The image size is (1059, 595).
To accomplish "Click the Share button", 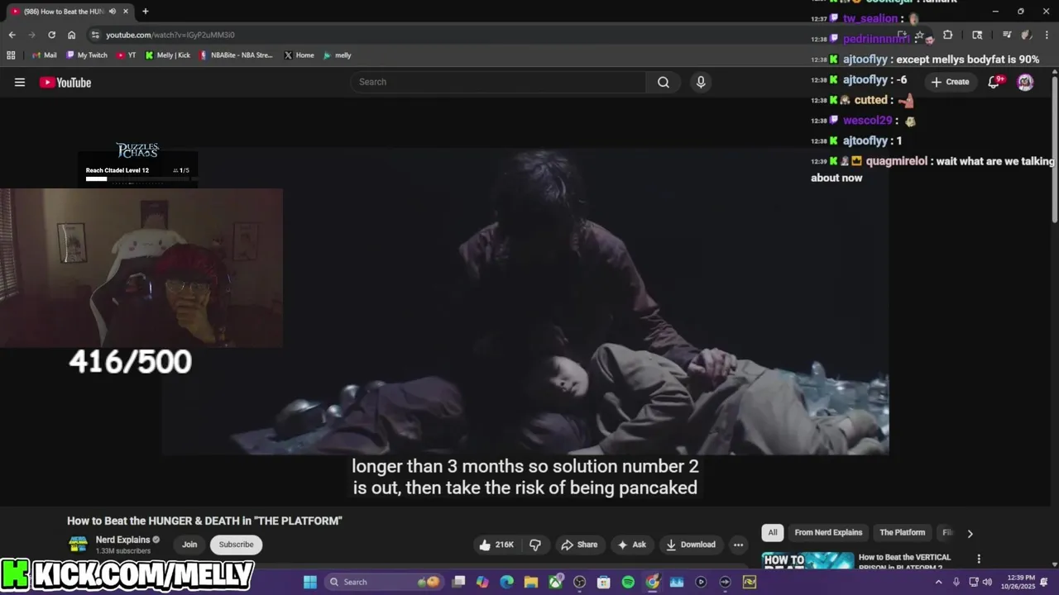I will pos(579,545).
